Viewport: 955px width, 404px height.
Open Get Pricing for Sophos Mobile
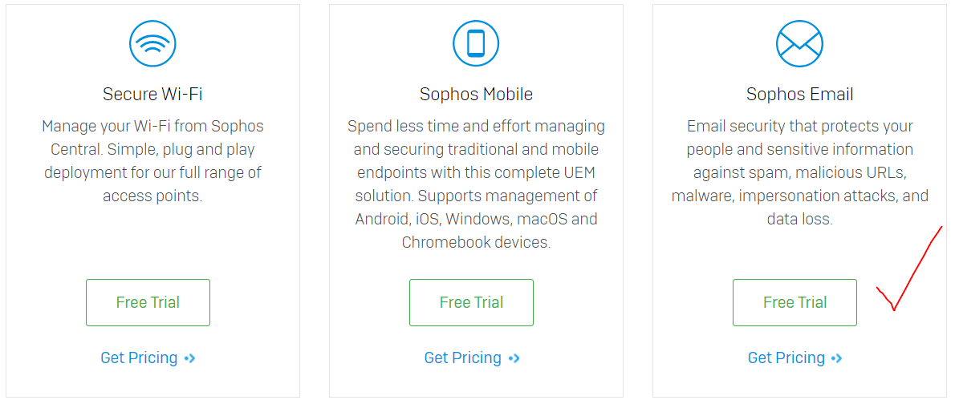463,358
